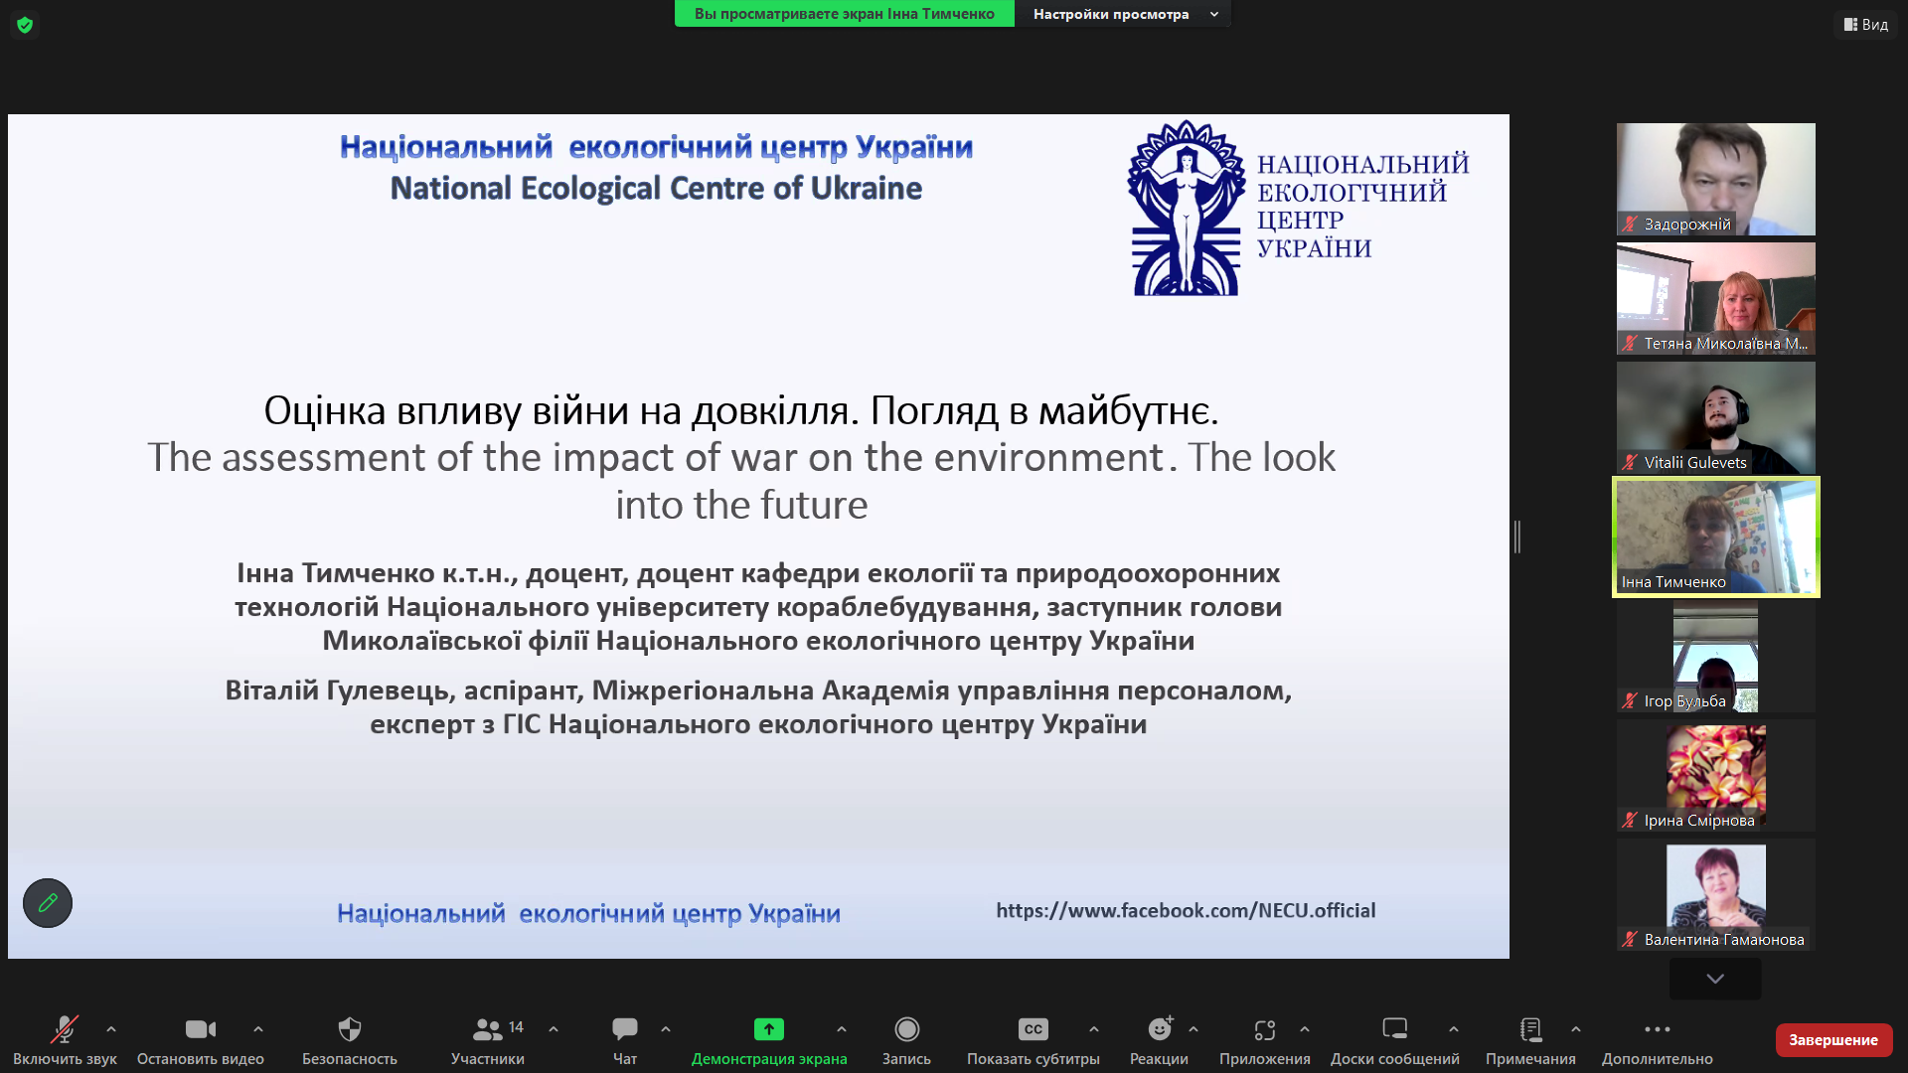
Task: Open the Whiteboards icon
Action: click(x=1394, y=1029)
